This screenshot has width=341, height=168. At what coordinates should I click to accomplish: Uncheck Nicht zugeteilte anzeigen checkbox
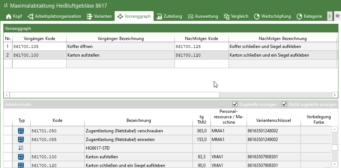pos(284,104)
